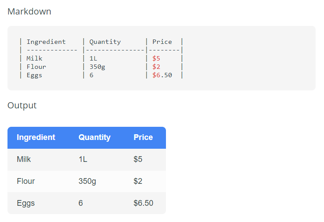Screen dimensions: 324x222
Task: Click the red $6.50 in the markdown code
Action: 162,75
